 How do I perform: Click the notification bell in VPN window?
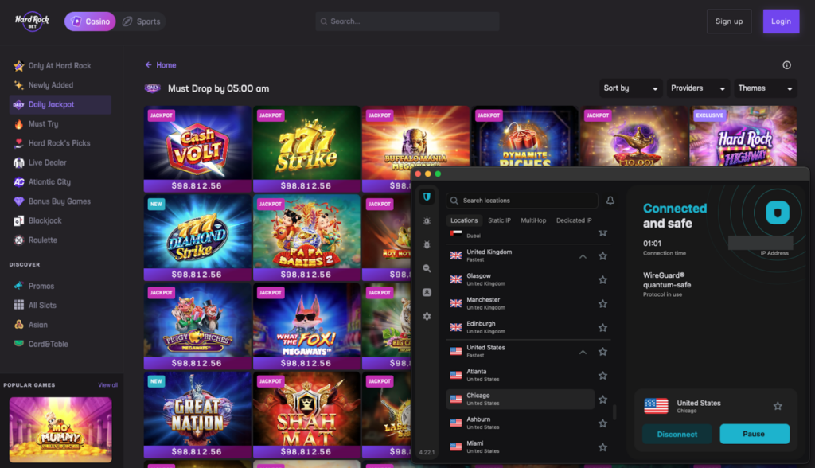click(610, 201)
